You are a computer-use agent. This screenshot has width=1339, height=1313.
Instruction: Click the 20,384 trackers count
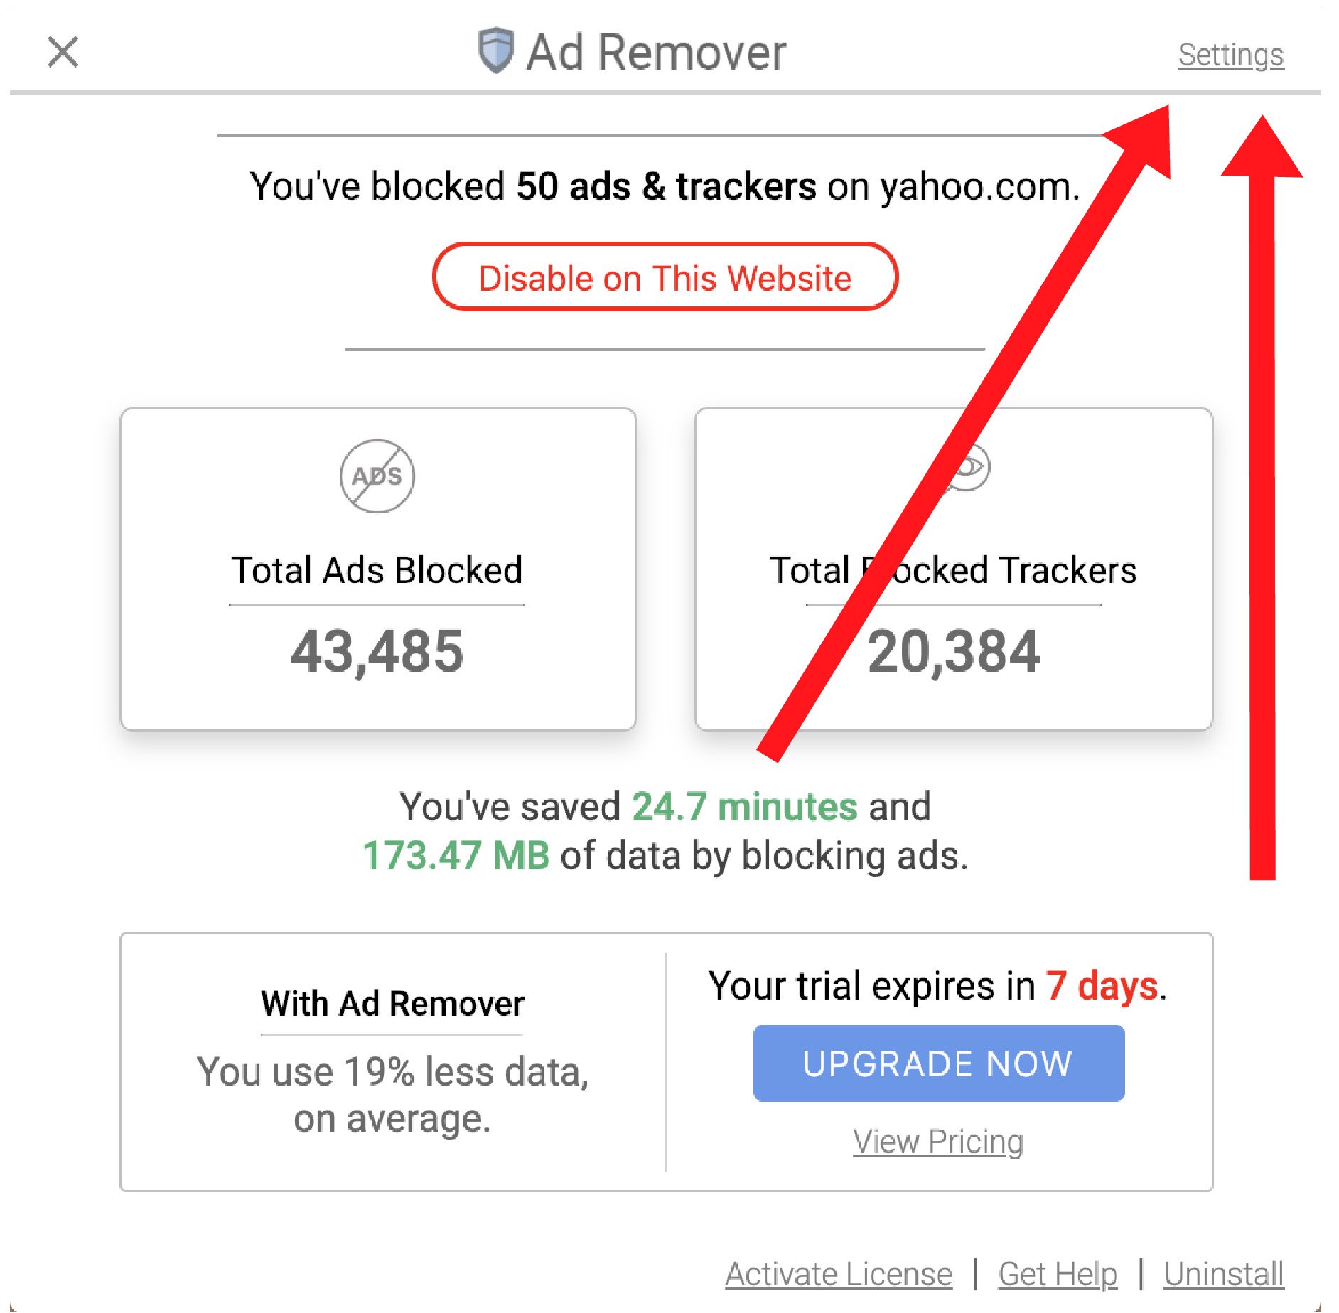(x=954, y=651)
